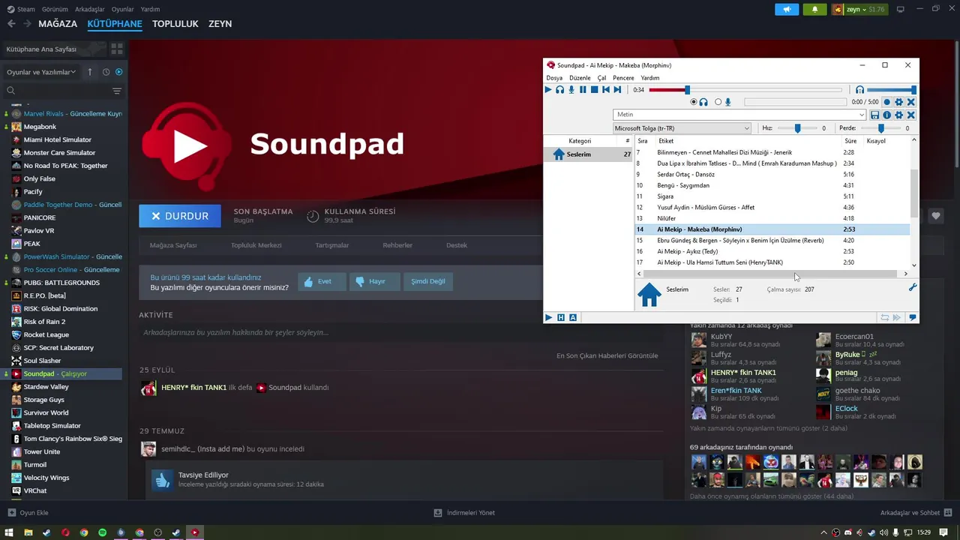960x540 pixels.
Task: Select headphone playback radio button
Action: 694,102
